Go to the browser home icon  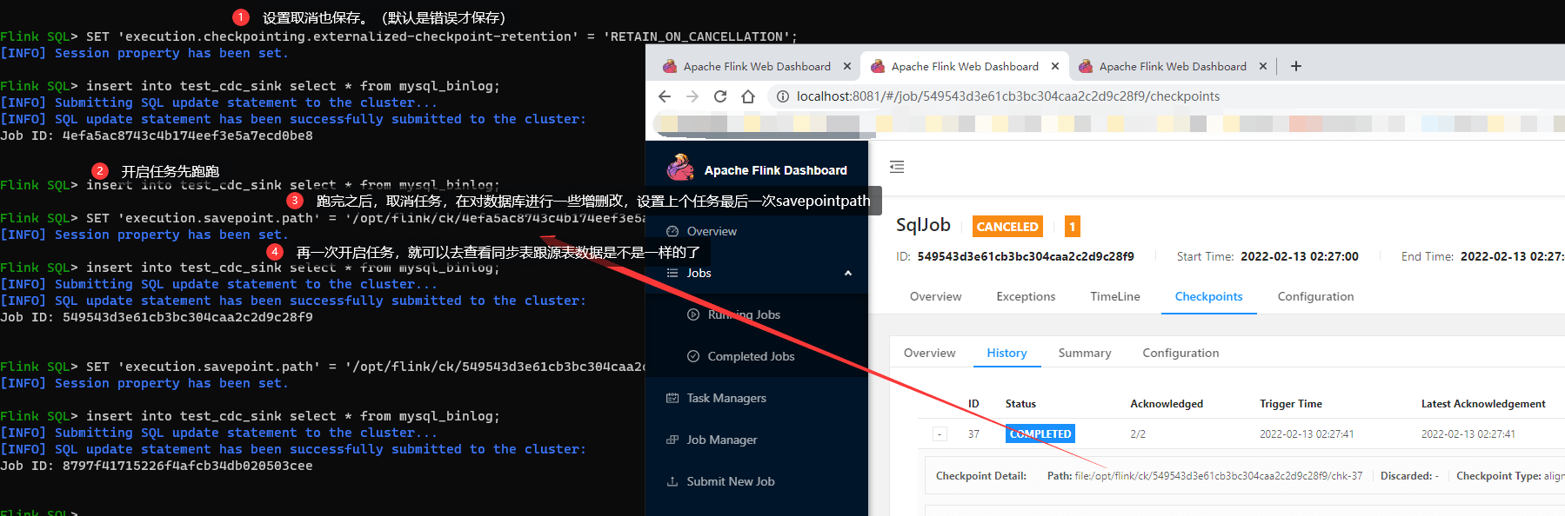click(x=748, y=96)
